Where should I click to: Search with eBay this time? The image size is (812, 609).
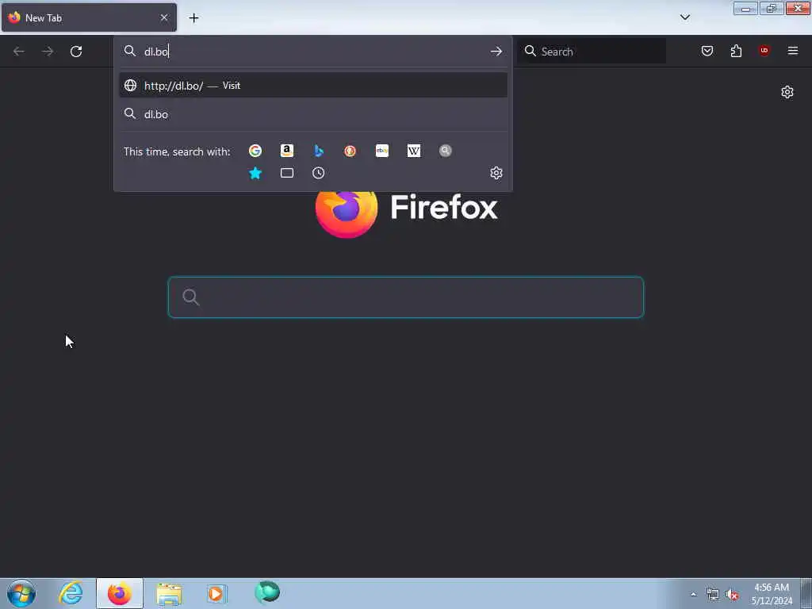tap(382, 151)
